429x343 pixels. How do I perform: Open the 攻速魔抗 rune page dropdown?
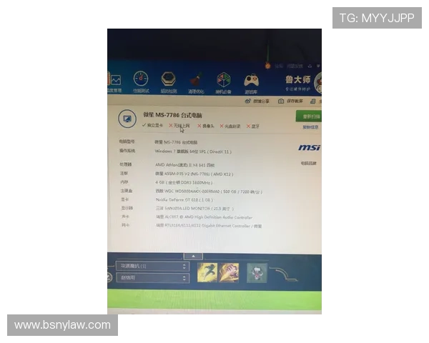(152, 266)
